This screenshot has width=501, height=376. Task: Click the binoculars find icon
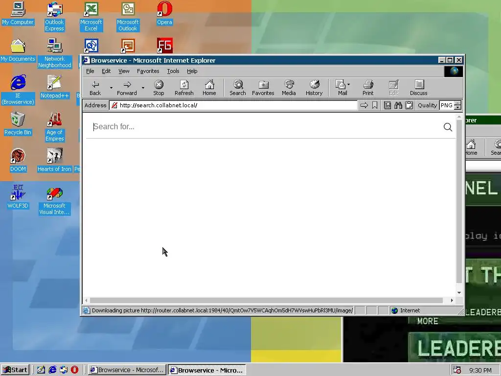pyautogui.click(x=398, y=105)
